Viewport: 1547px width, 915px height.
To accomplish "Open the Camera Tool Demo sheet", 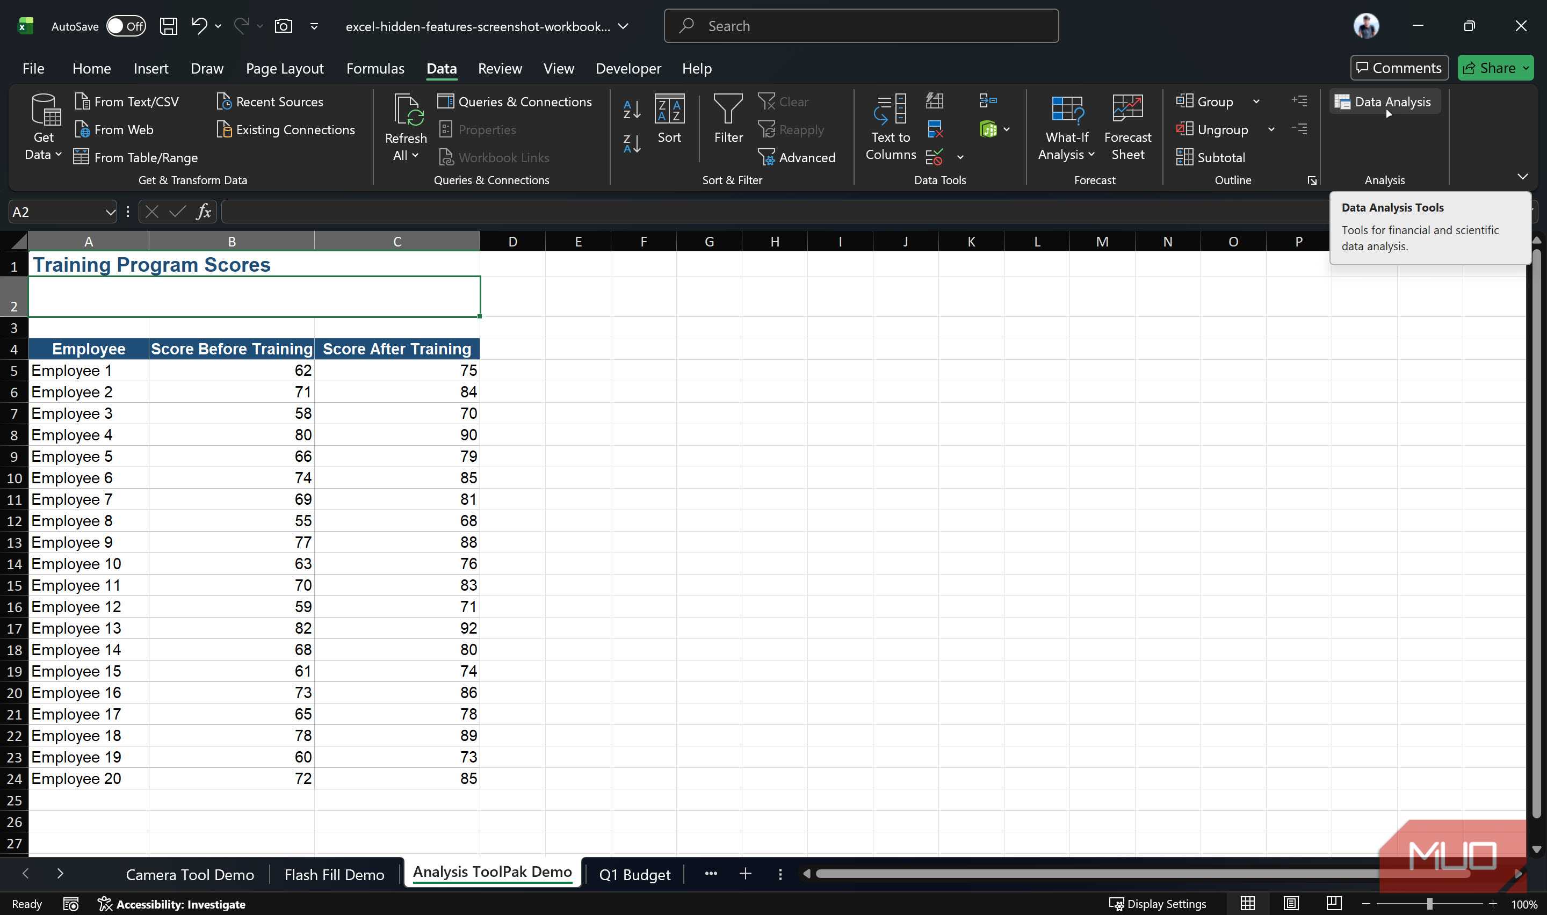I will (x=190, y=874).
